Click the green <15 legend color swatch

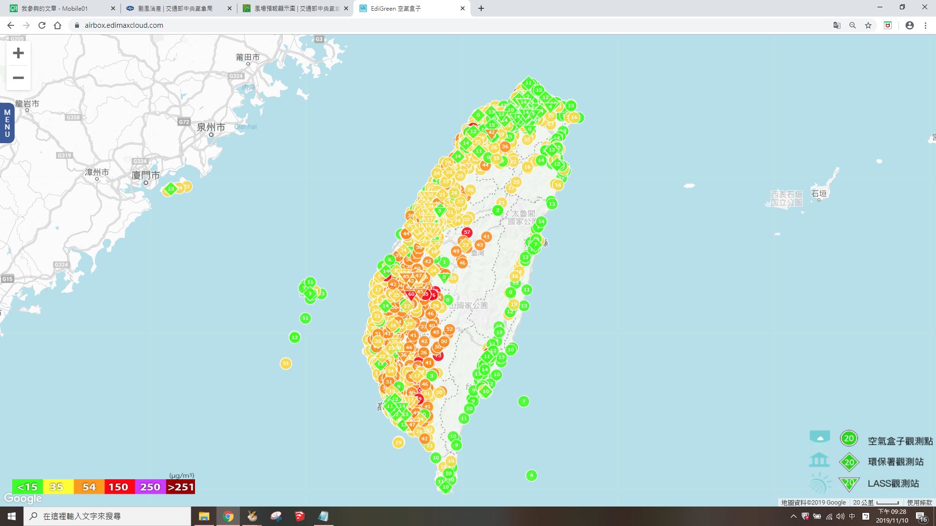click(27, 487)
